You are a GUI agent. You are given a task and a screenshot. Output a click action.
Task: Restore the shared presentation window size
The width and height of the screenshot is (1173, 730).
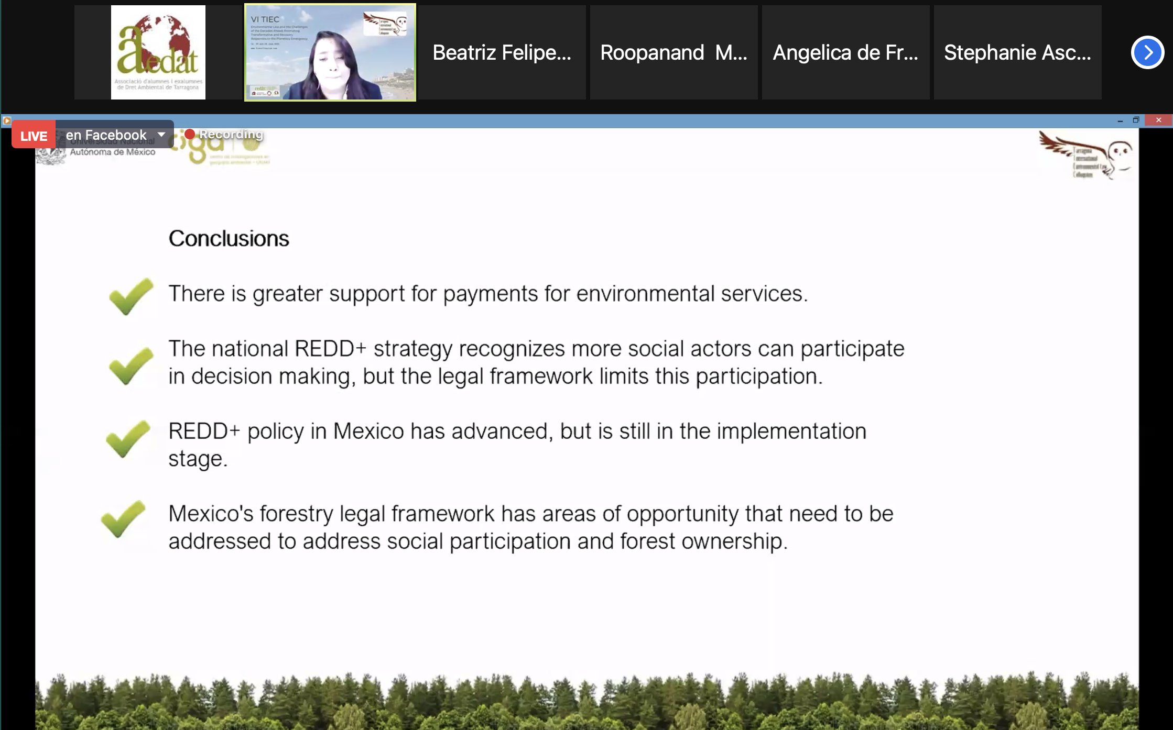[1136, 120]
